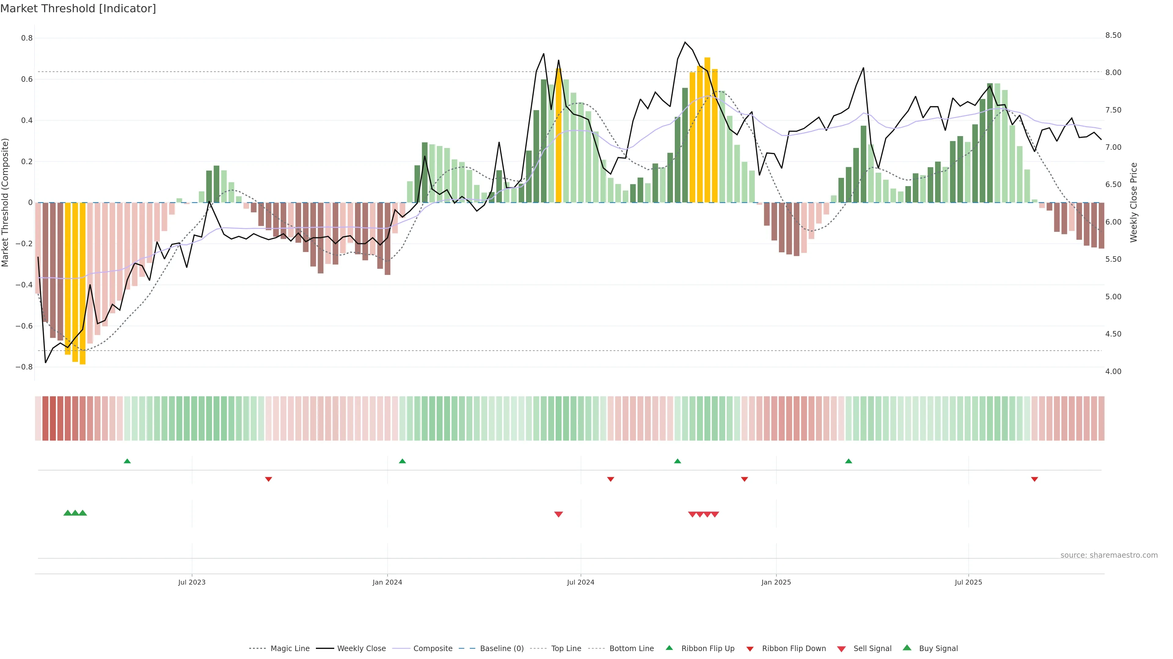Image resolution: width=1173 pixels, height=659 pixels.
Task: Click the ribbon flip up marker before Jul 2023
Action: (127, 461)
